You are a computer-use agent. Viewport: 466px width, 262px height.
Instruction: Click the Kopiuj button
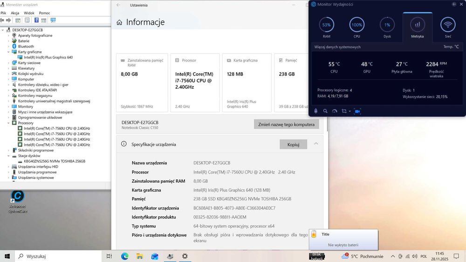pos(293,145)
